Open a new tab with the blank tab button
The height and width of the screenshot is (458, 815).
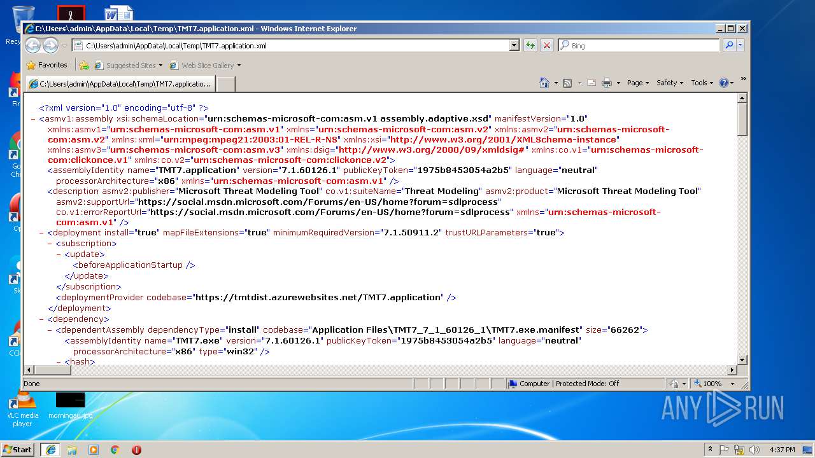coord(226,84)
